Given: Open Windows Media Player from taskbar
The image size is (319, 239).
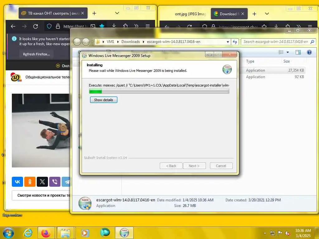Looking at the screenshot, I should [85, 233].
